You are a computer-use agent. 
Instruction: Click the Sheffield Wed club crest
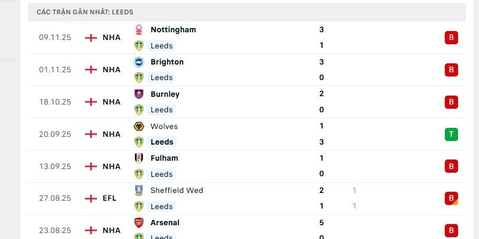(x=139, y=191)
